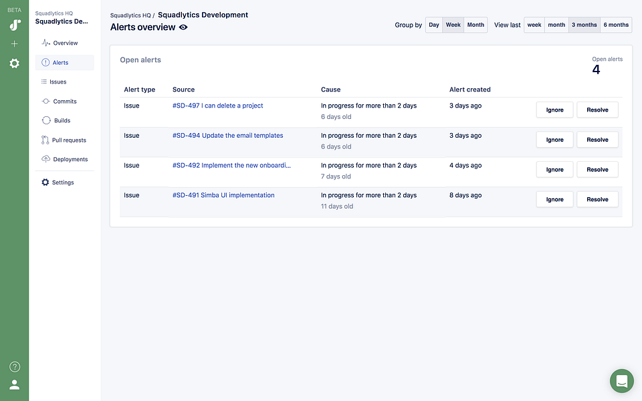The image size is (642, 401).
Task: Click the '8 days ago' cell
Action: [x=465, y=195]
